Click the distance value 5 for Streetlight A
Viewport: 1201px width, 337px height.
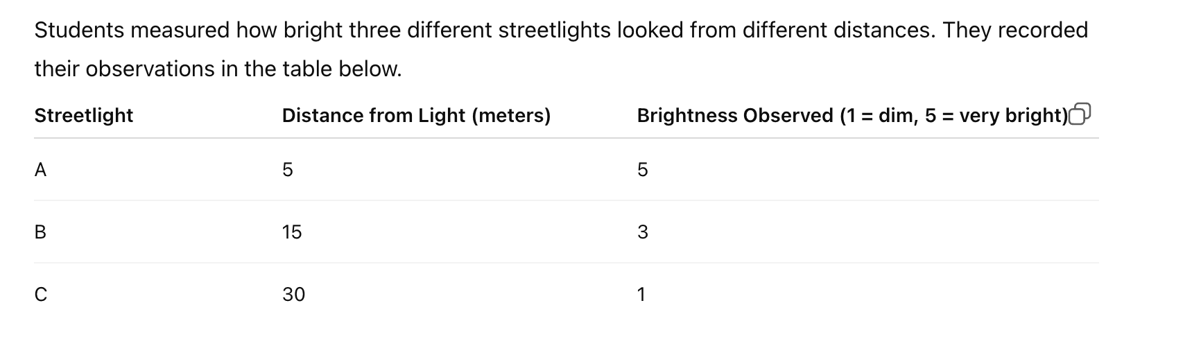[288, 169]
